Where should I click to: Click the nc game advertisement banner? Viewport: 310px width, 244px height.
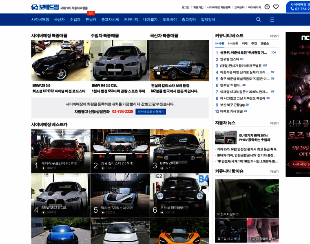298,104
